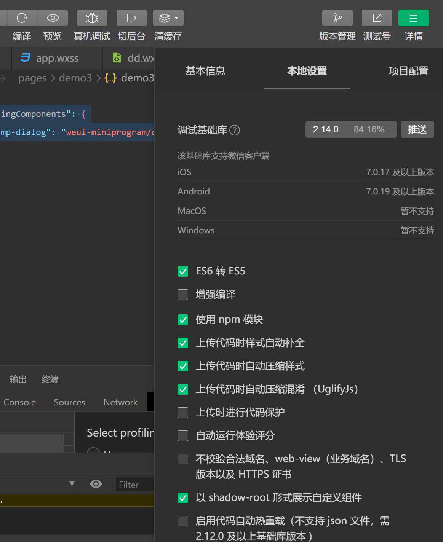Click the compile (编译) refresh icon
This screenshot has width=443, height=542.
coord(22,18)
